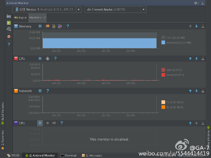
Task: Click the GPU record circle icon
Action: click(x=48, y=123)
